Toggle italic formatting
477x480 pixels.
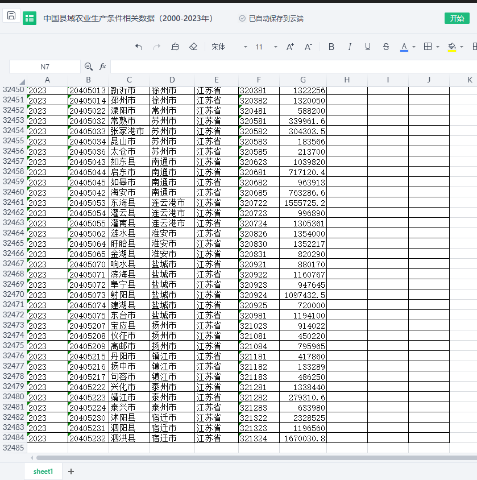[x=350, y=47]
